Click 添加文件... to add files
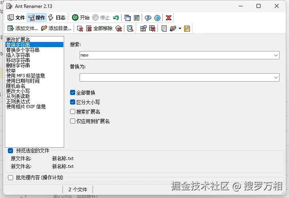The height and width of the screenshot is (198, 289). (23, 29)
